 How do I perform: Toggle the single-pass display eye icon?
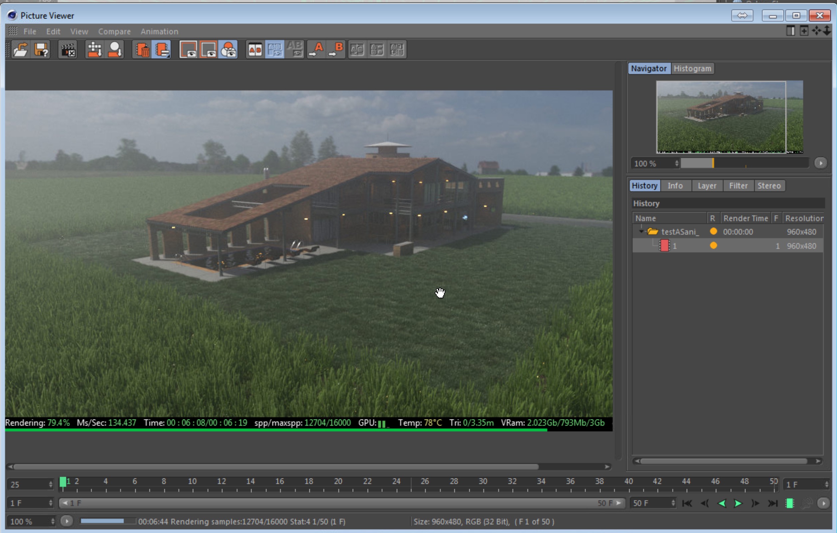pyautogui.click(x=188, y=49)
